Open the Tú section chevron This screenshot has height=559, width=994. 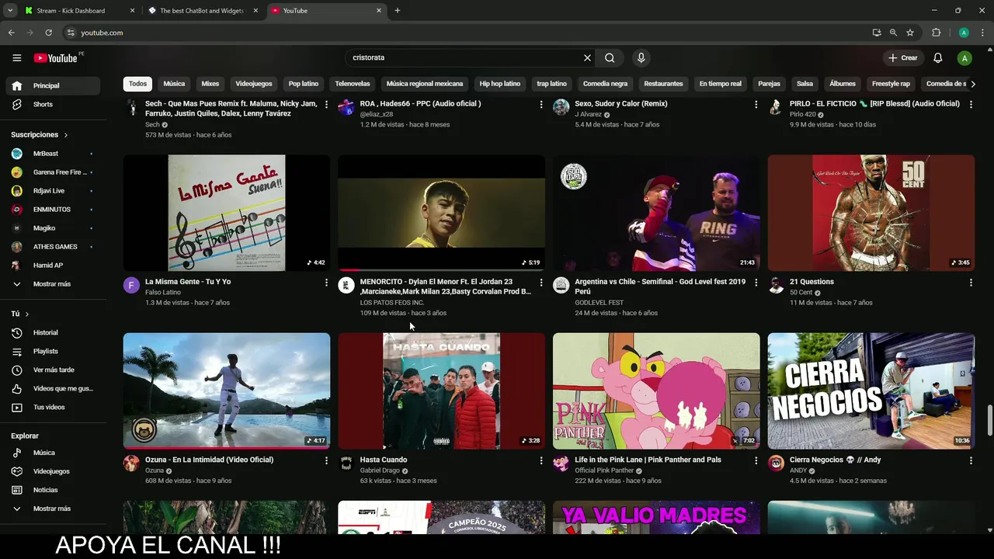pos(27,314)
